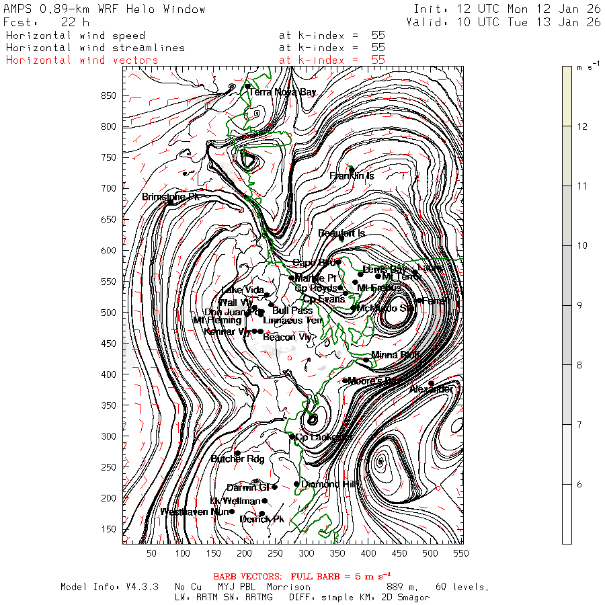Viewport: 605px width, 605px height.
Task: Click the Diamond Hill station marker
Action: tap(296, 484)
